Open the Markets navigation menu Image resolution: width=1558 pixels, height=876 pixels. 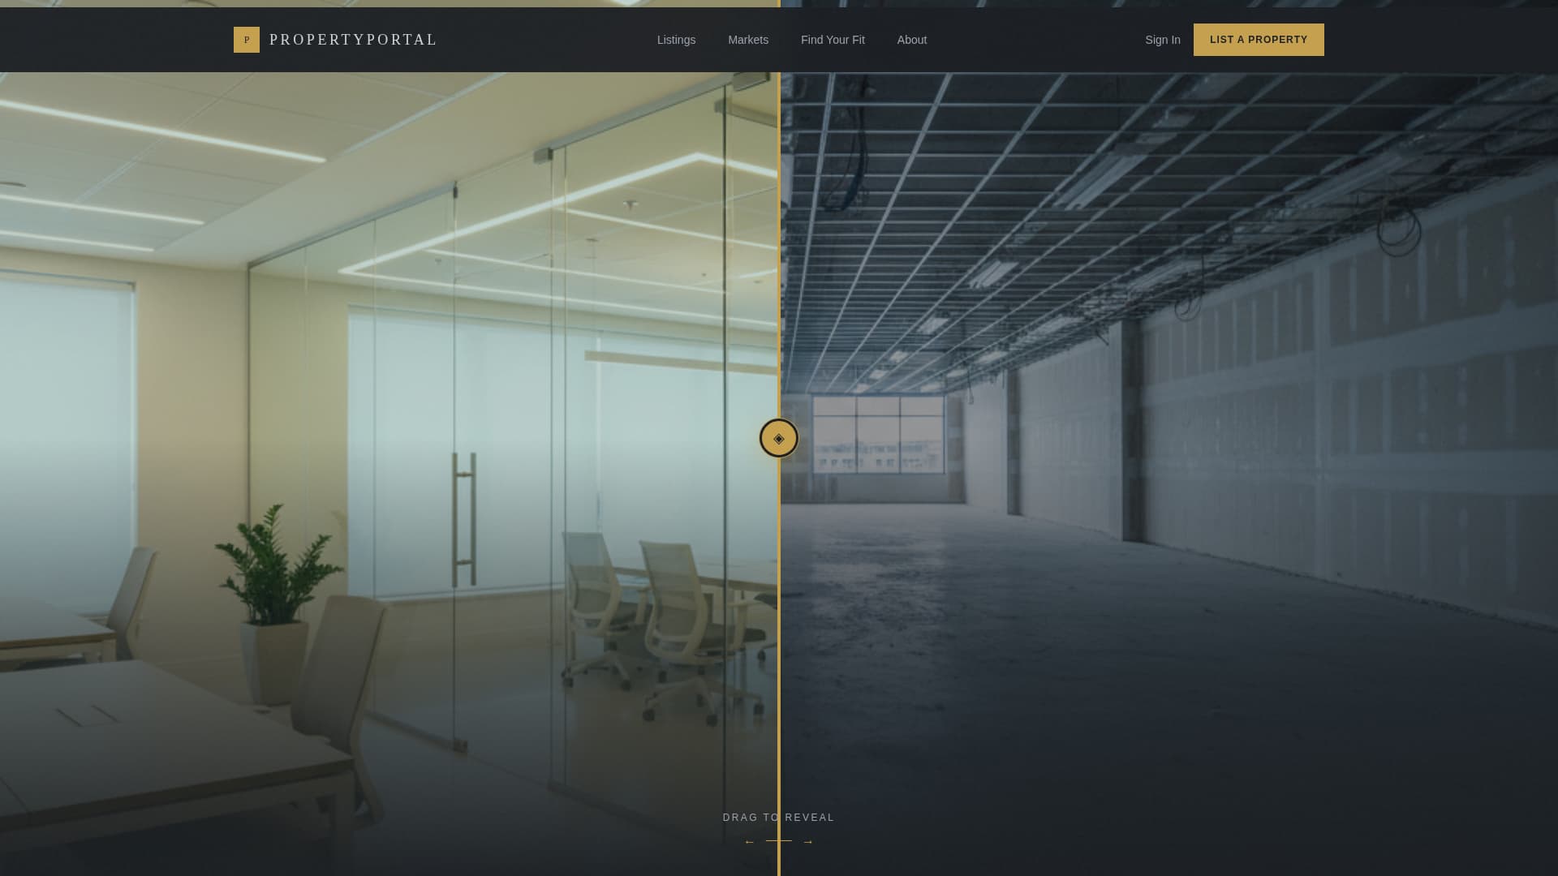pyautogui.click(x=748, y=39)
